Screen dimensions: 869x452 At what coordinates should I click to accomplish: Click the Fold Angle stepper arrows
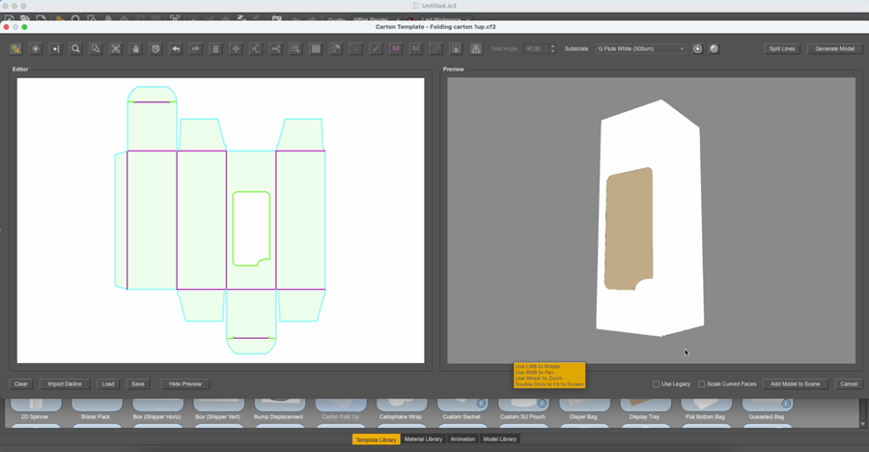[x=552, y=49]
